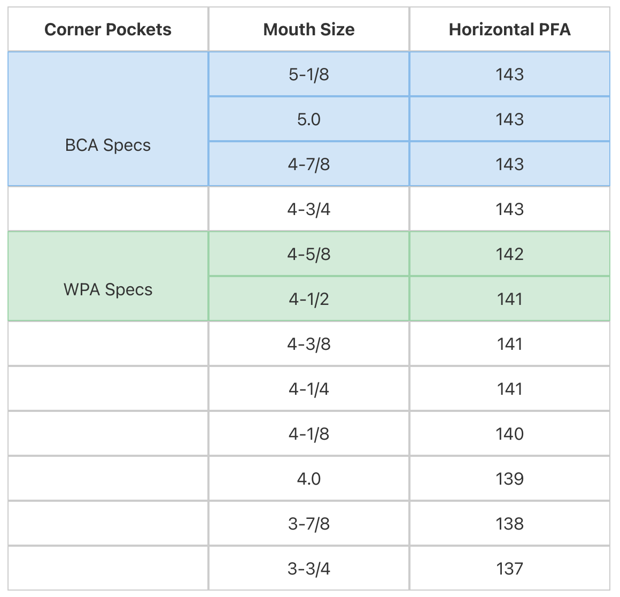Select the BCA Specs cell
Screen dimensions: 620x597
click(108, 145)
